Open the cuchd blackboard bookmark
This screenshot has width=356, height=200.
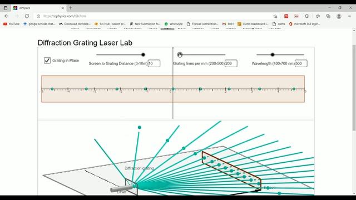(253, 24)
